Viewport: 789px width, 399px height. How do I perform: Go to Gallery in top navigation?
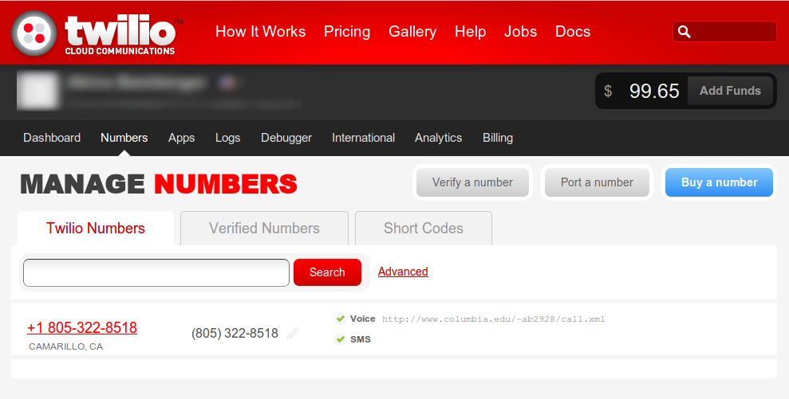tap(412, 31)
